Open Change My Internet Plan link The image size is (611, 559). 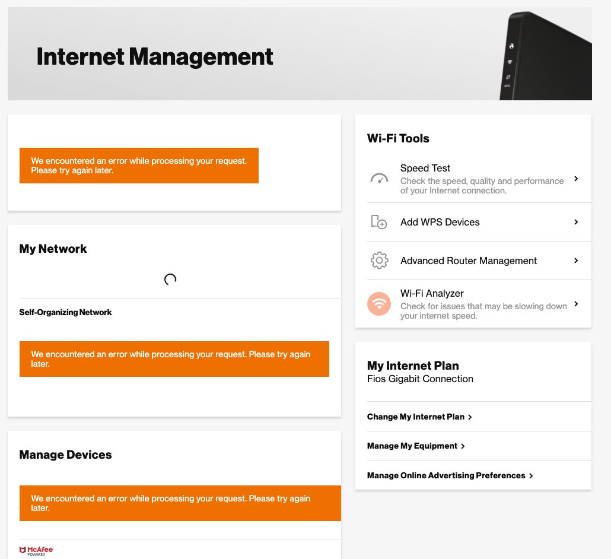(x=415, y=417)
